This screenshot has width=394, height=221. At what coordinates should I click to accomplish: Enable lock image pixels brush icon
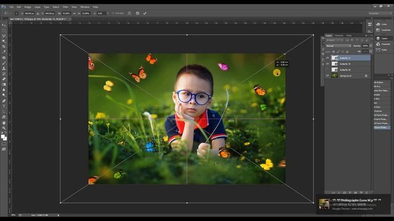click(x=338, y=52)
